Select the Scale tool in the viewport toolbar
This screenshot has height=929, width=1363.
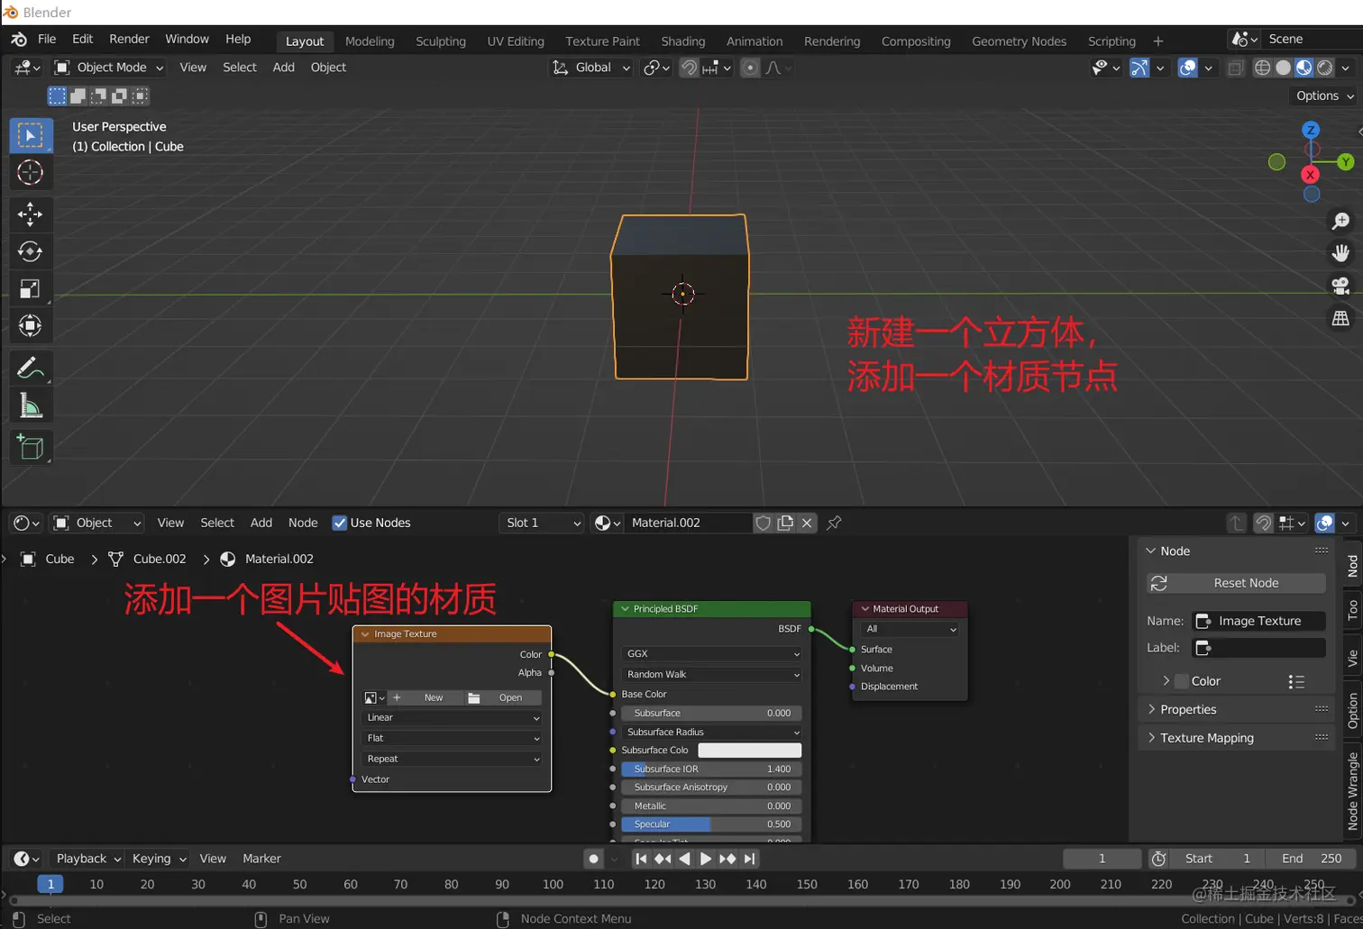pos(30,288)
